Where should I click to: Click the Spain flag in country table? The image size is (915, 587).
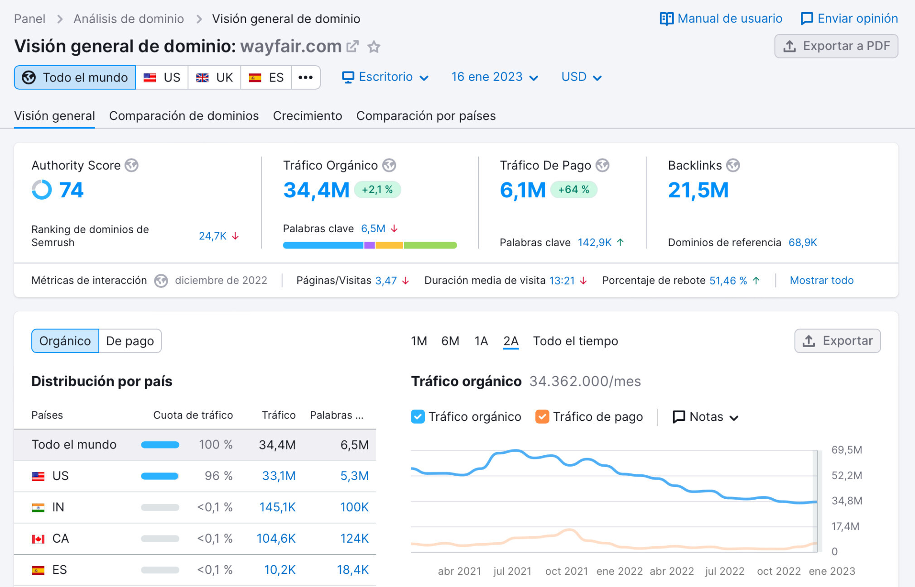38,570
